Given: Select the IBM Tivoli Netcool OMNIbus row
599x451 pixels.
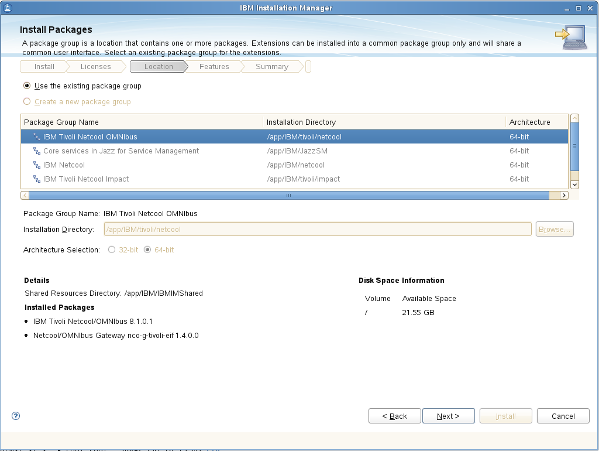Looking at the screenshot, I should pos(295,136).
